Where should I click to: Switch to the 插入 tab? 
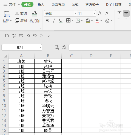(41, 4)
